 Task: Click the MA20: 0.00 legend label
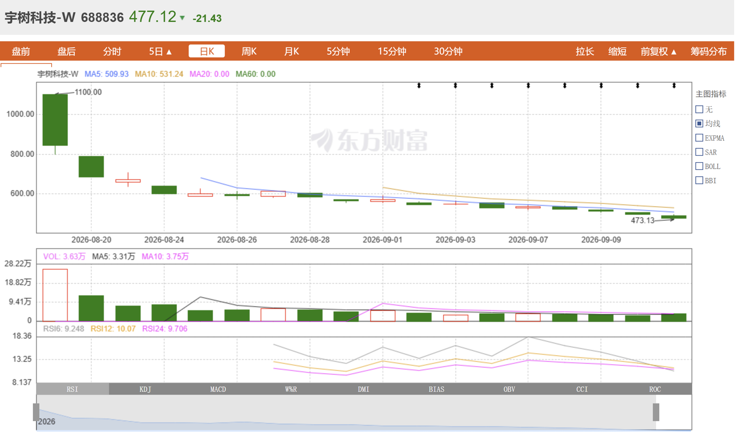click(209, 74)
